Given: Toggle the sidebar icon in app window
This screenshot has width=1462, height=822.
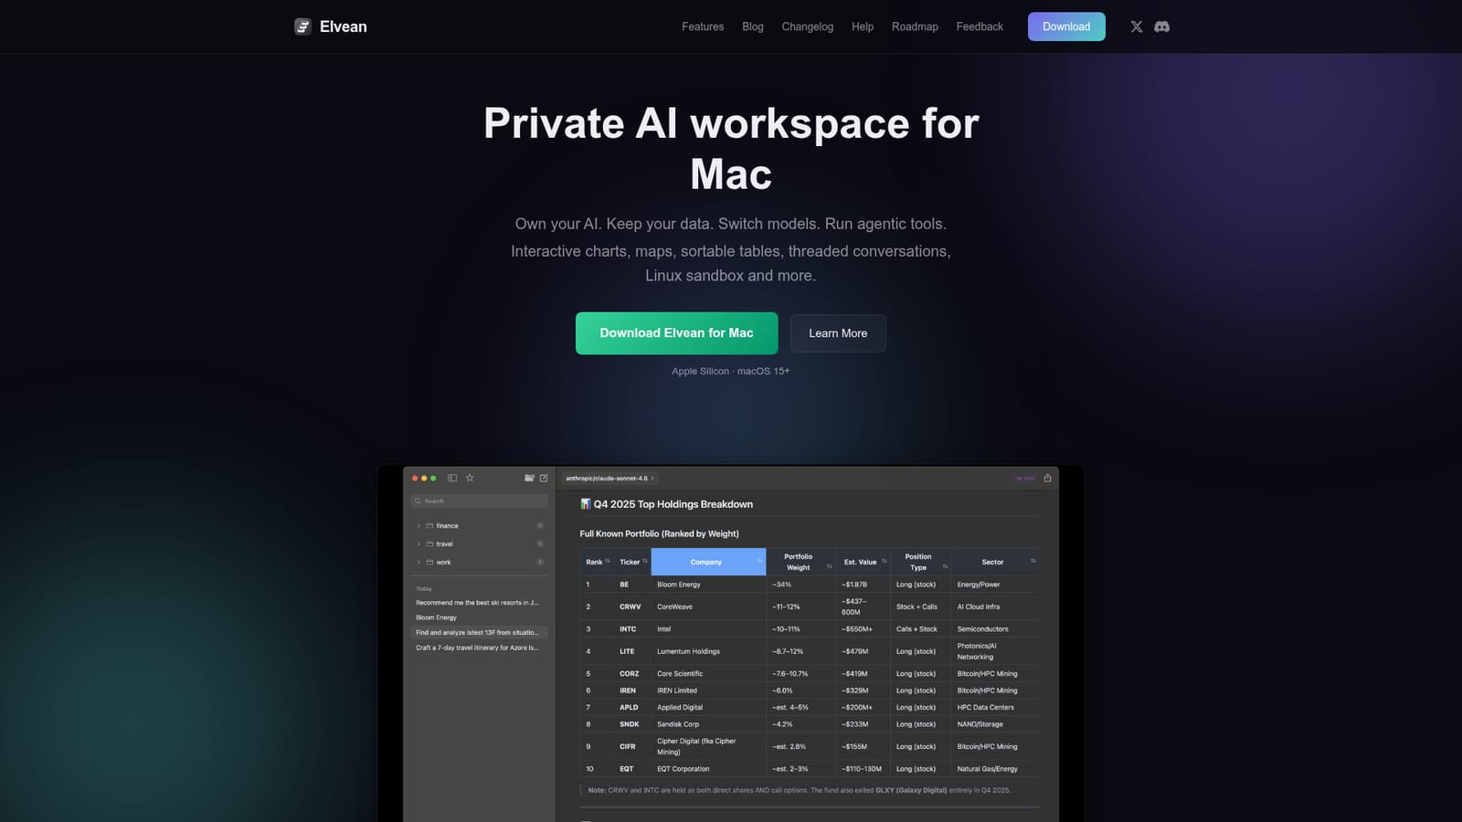Looking at the screenshot, I should pos(452,478).
